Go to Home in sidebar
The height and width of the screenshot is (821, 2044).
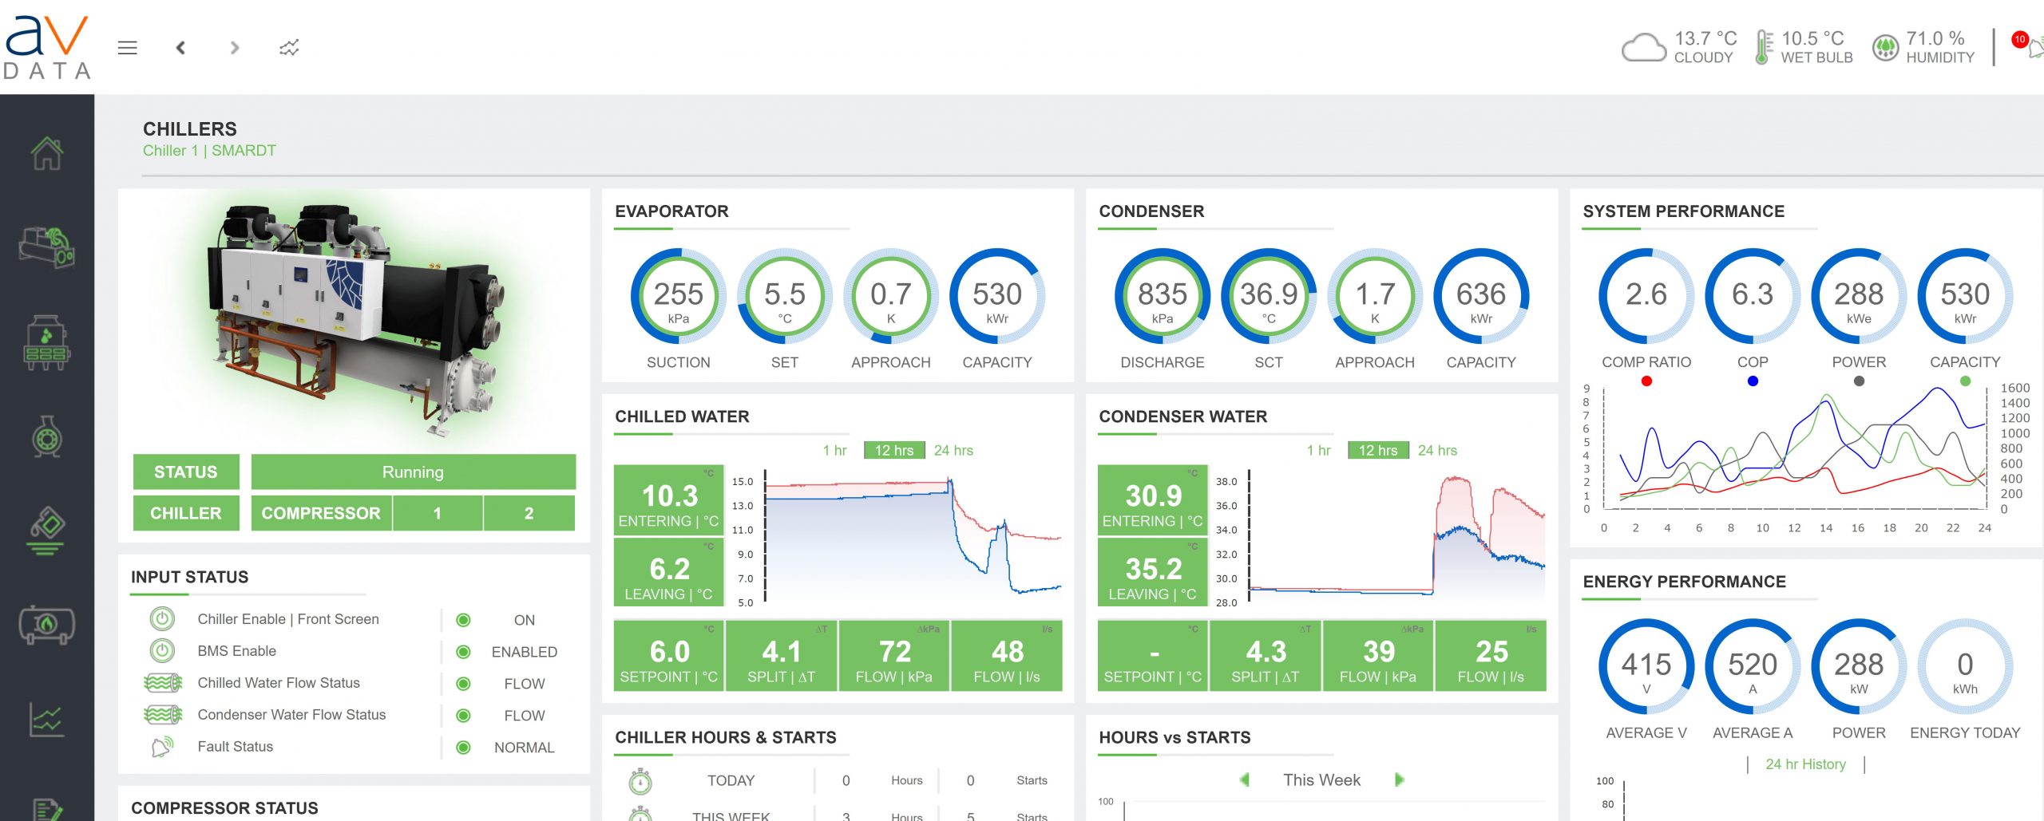(46, 153)
